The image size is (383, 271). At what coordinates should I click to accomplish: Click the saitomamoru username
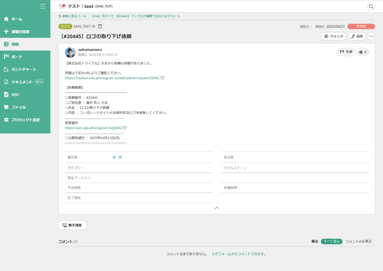90,50
